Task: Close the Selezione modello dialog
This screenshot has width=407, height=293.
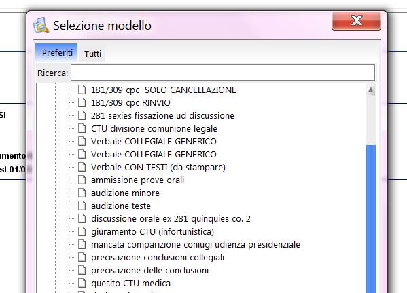Action: point(357,20)
